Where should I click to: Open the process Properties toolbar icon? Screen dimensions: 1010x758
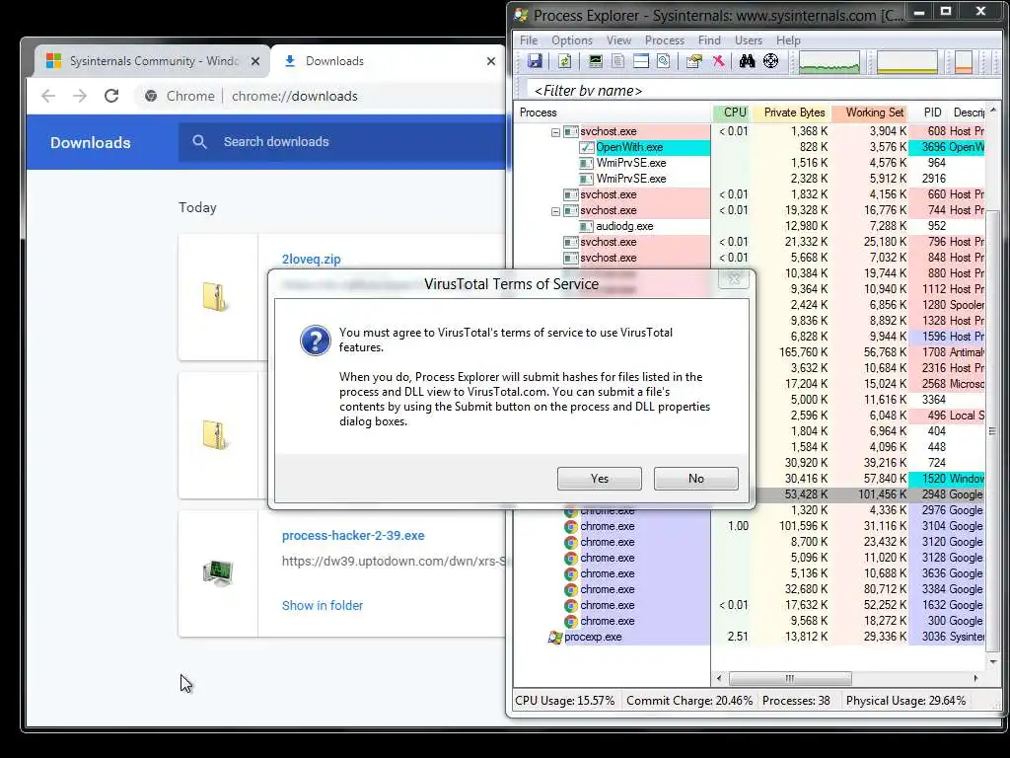pyautogui.click(x=693, y=61)
